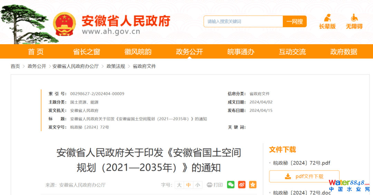Click the download icon on pdf文件下载 button
This screenshot has width=373, height=195.
[x=288, y=176]
